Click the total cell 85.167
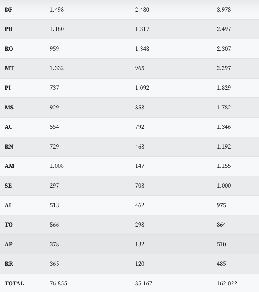The image size is (259, 292). coord(144,283)
